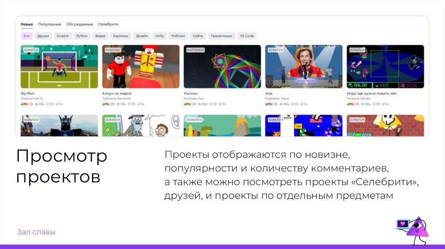445x249 pixels.
Task: Open author Козлова Ева profile
Action: click(193, 98)
